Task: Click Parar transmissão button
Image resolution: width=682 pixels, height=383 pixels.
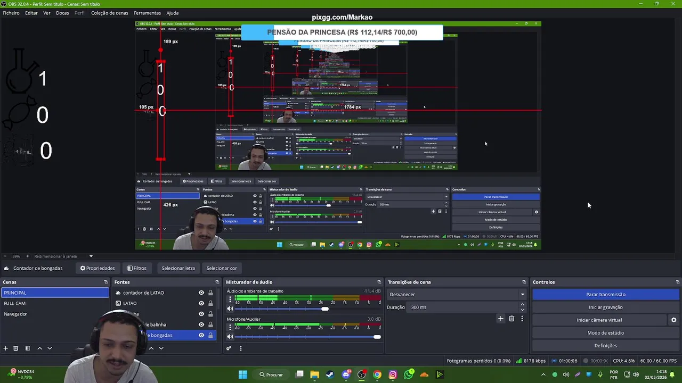Action: [606, 294]
